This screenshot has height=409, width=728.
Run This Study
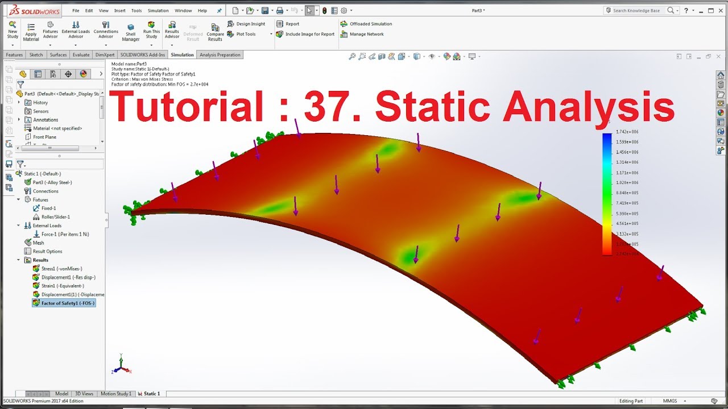151,30
